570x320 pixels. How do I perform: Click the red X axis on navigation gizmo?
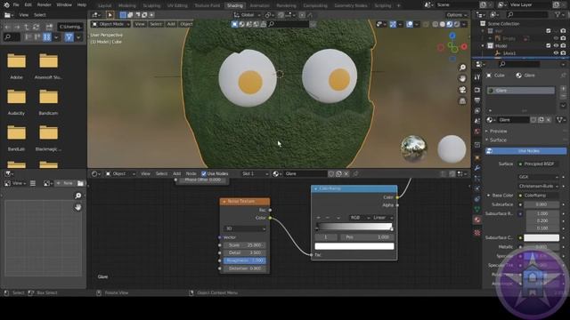click(x=464, y=46)
